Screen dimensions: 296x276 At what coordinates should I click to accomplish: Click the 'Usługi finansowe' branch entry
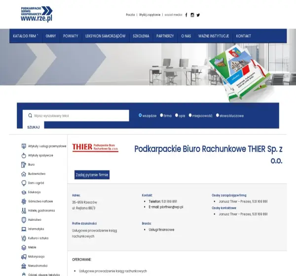click(161, 230)
